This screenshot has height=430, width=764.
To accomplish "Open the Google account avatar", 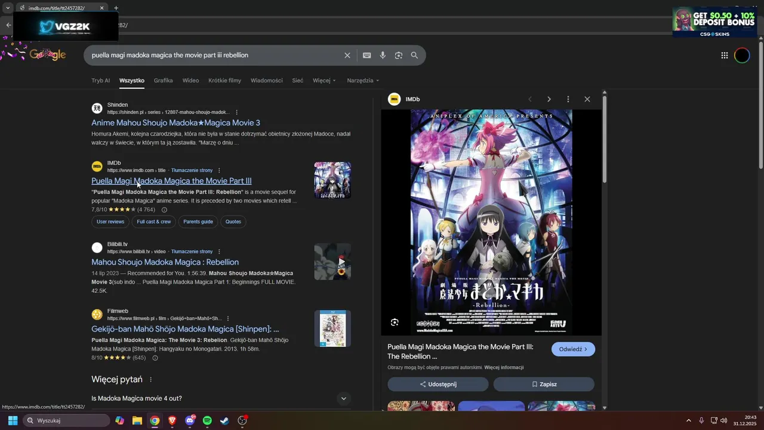I will (x=742, y=56).
